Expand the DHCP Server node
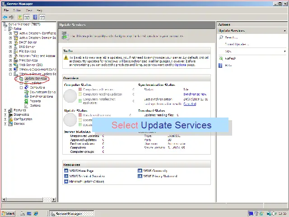Screen dimensions: 289x217 click(10, 42)
